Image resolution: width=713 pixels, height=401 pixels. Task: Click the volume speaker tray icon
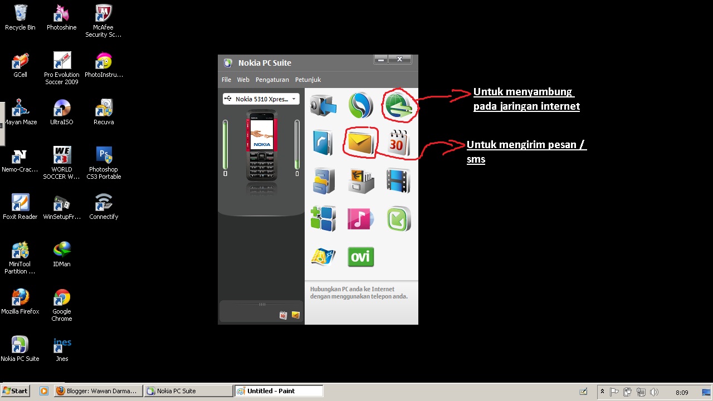pyautogui.click(x=654, y=392)
